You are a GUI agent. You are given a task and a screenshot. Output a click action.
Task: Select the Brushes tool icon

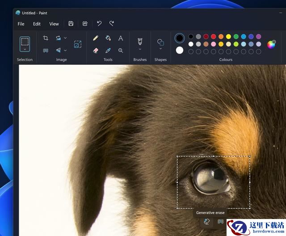140,42
